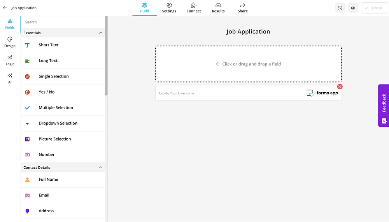This screenshot has width=389, height=222.
Task: Click Create Your Own Form text
Action: pos(176,93)
